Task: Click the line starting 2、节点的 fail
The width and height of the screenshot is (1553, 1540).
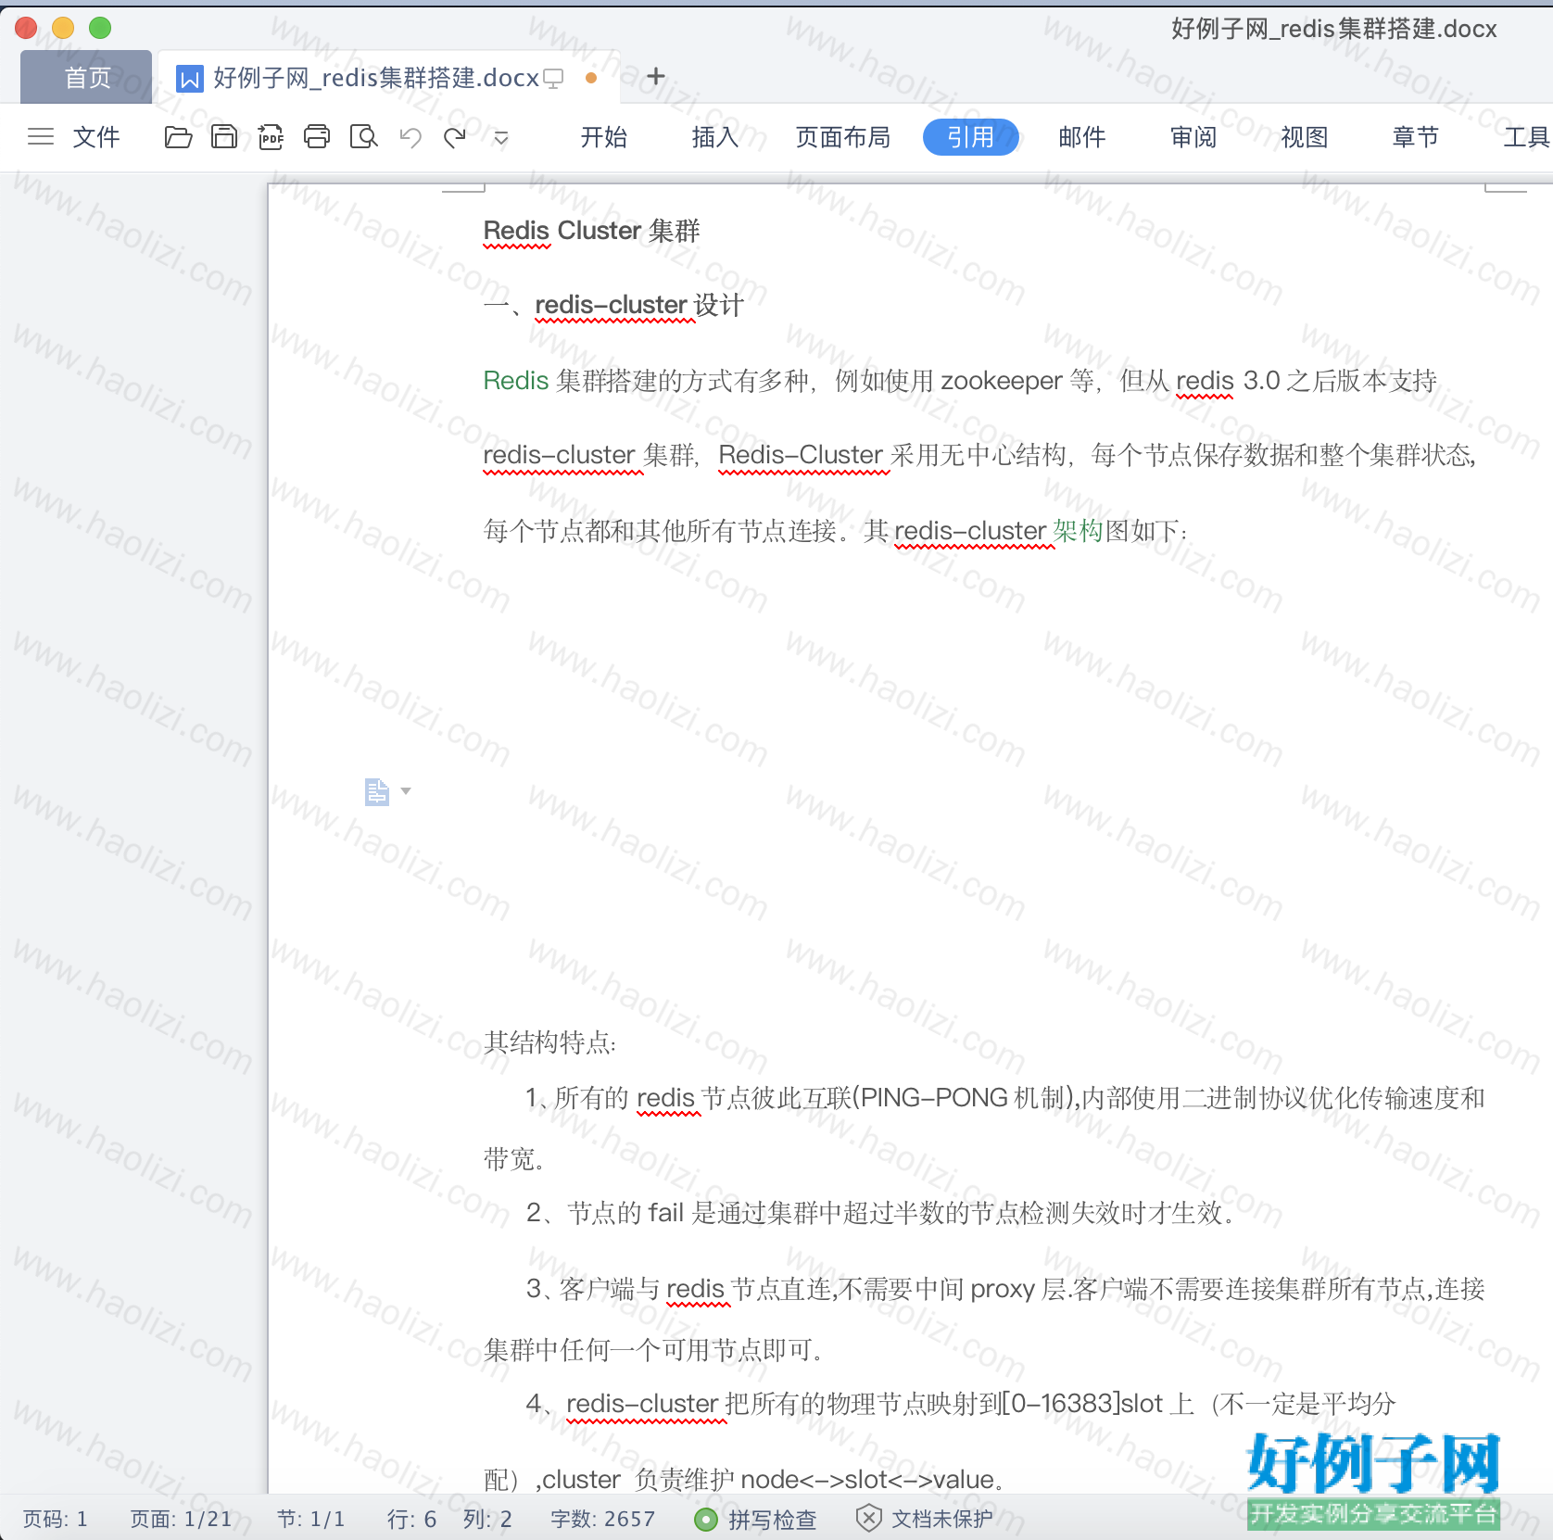Action: click(x=880, y=1212)
